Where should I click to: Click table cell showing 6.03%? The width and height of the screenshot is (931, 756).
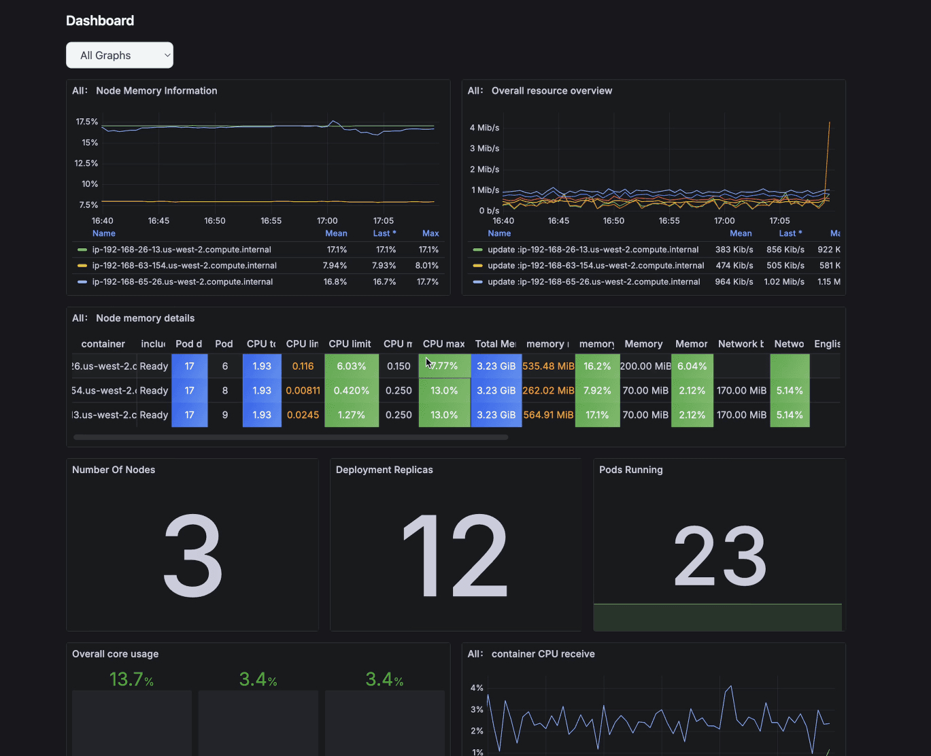(352, 366)
